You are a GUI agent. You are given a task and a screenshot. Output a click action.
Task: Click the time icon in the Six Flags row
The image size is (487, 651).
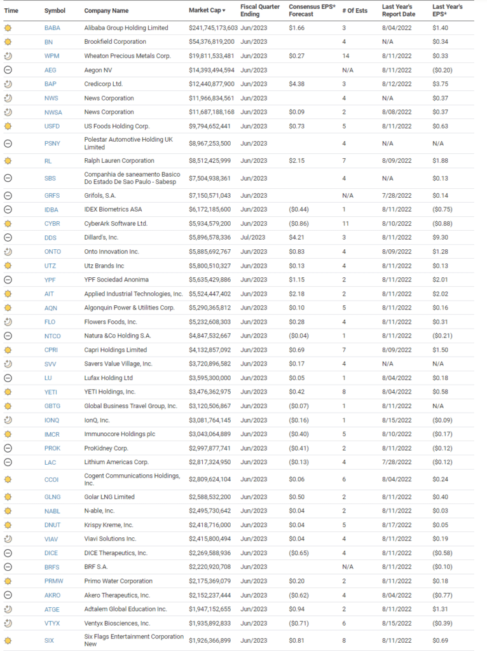[x=8, y=640]
